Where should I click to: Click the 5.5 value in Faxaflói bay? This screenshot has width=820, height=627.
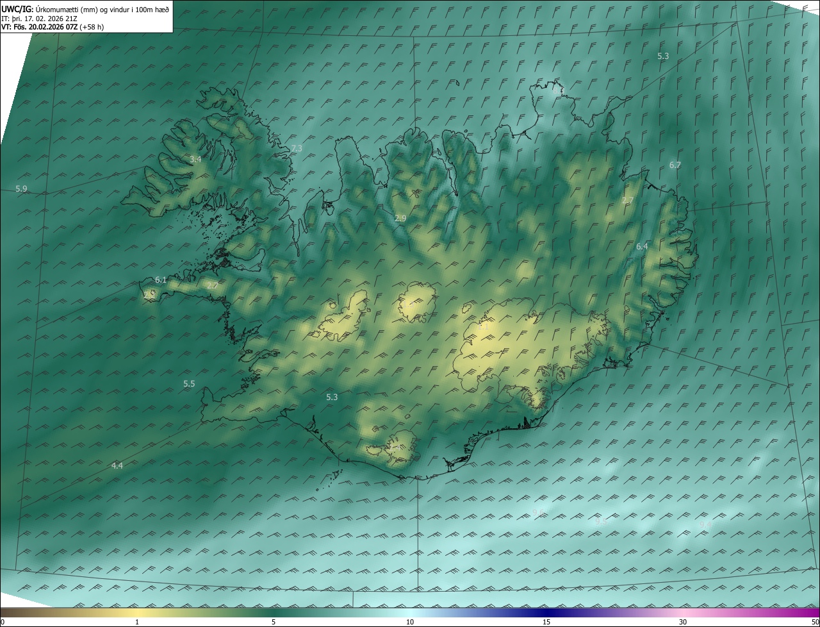[189, 383]
